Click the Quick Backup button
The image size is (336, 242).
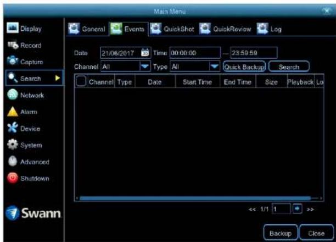point(244,67)
